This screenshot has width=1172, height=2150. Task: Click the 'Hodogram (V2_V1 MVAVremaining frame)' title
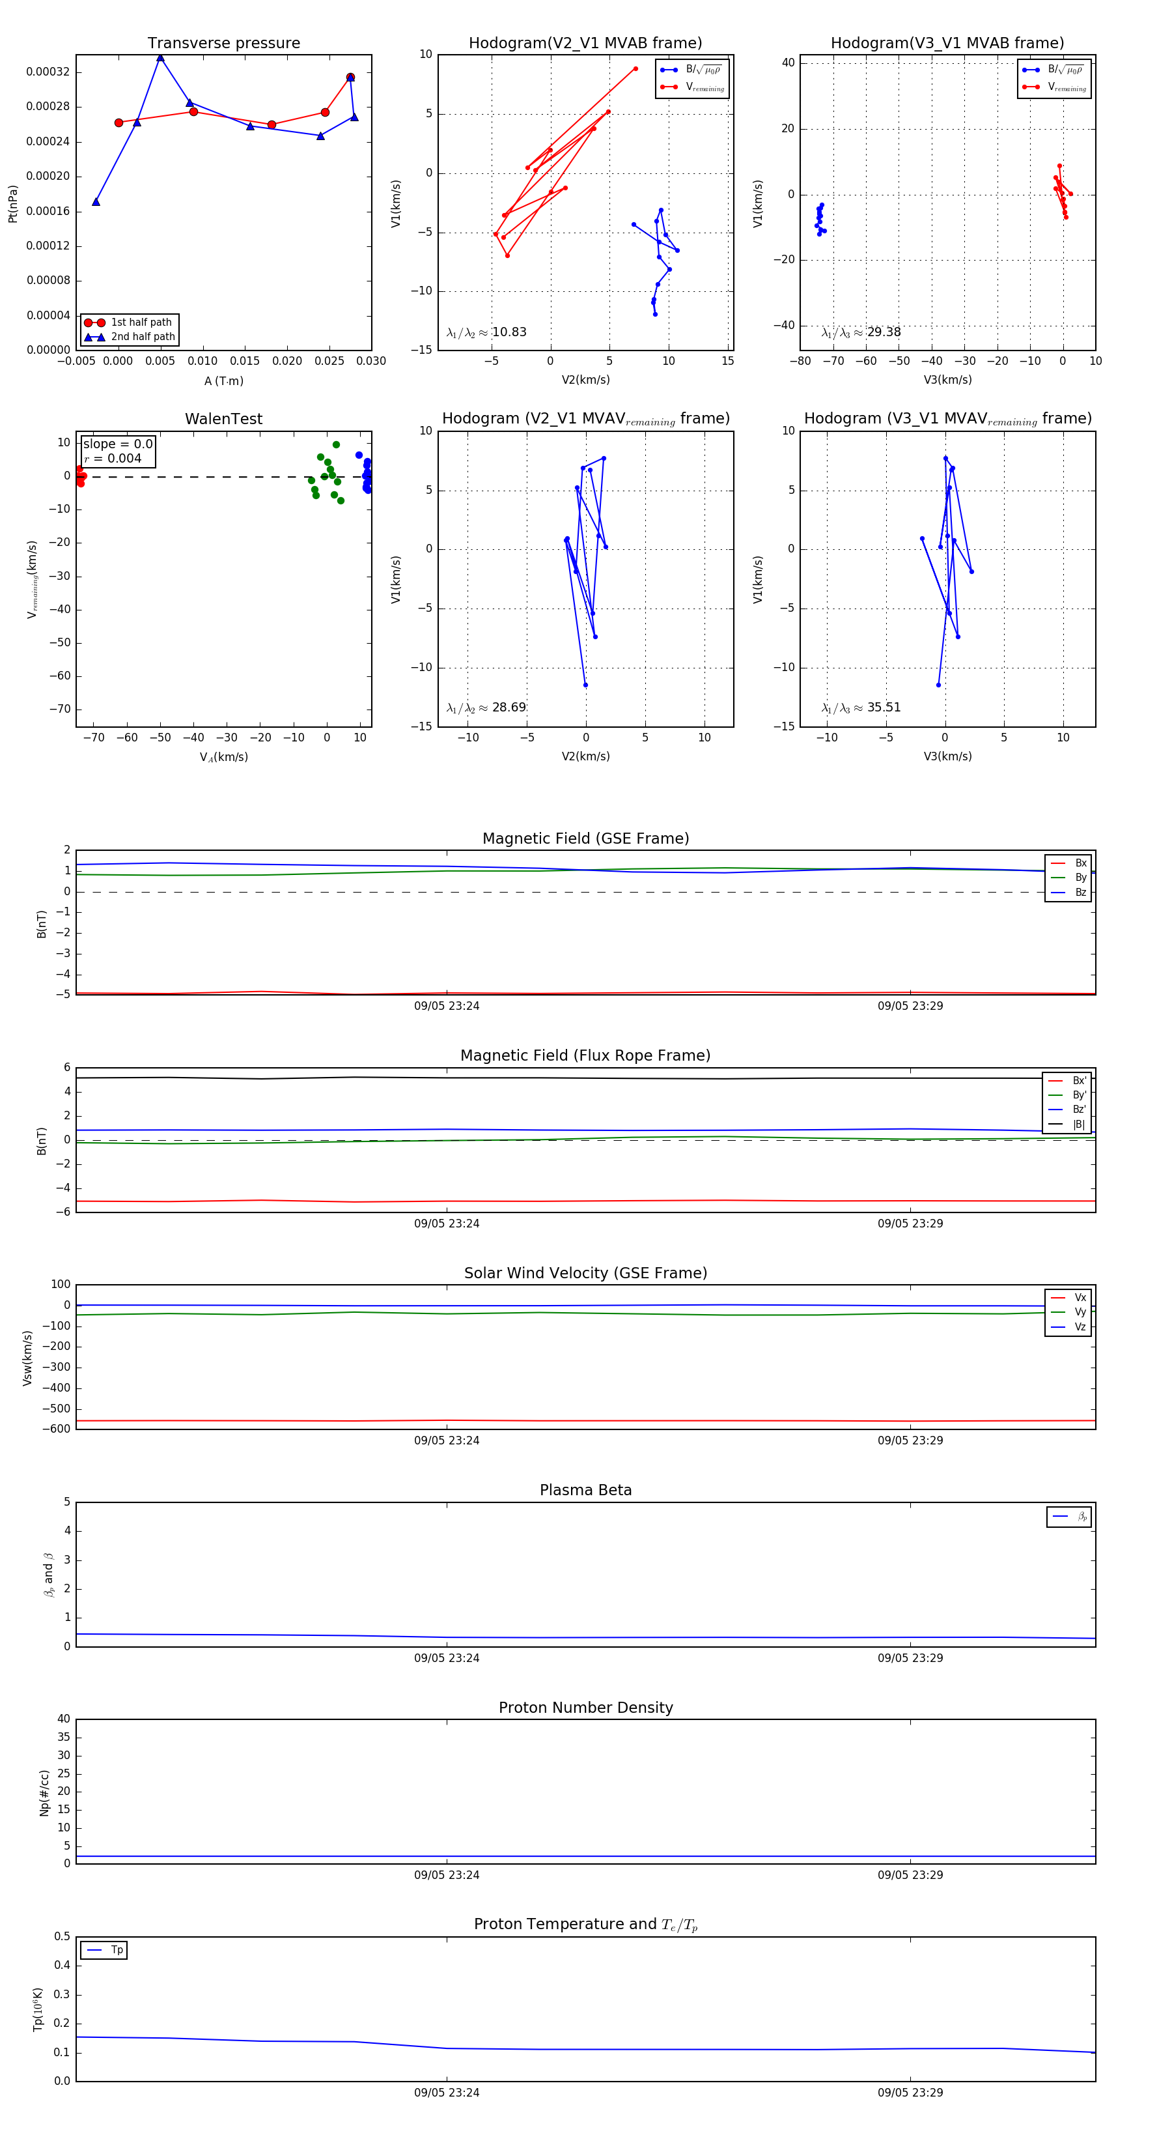click(x=585, y=419)
